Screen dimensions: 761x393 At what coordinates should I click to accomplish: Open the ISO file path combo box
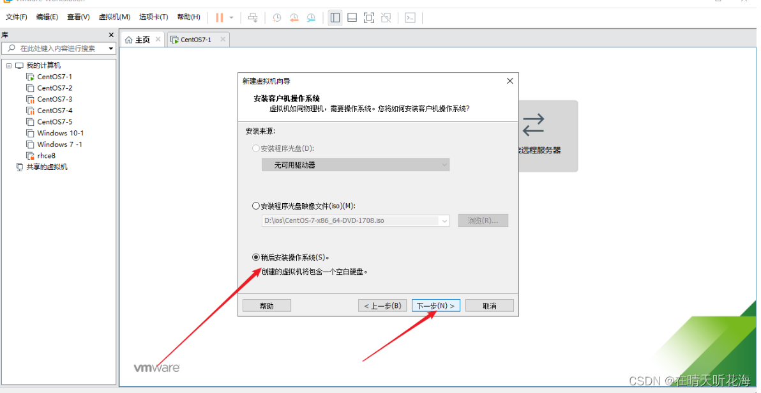tap(356, 220)
